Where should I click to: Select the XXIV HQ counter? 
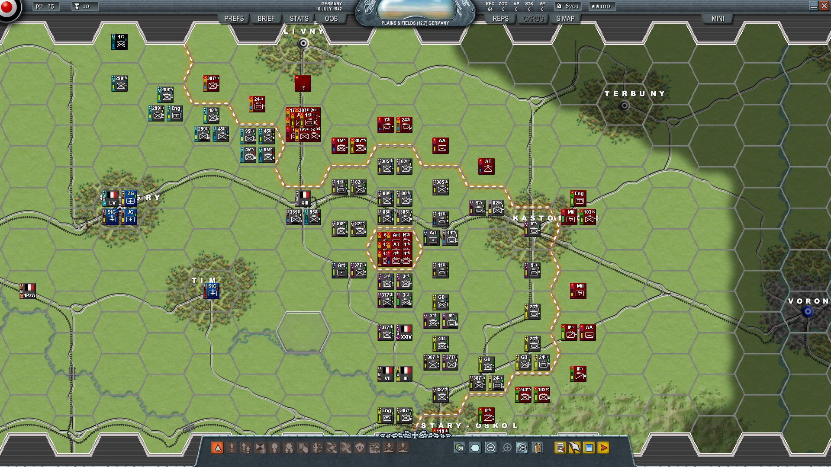click(404, 333)
